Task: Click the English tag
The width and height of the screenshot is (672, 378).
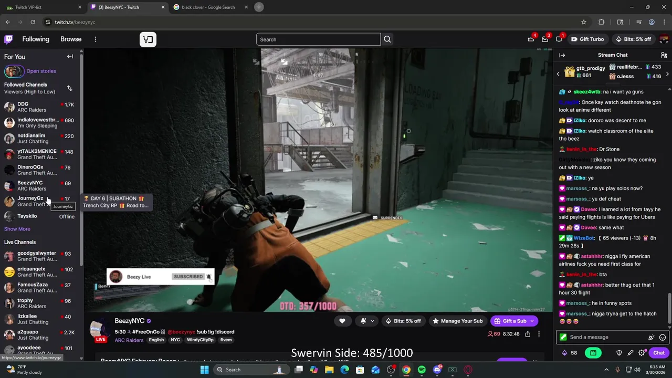Action: 156,340
